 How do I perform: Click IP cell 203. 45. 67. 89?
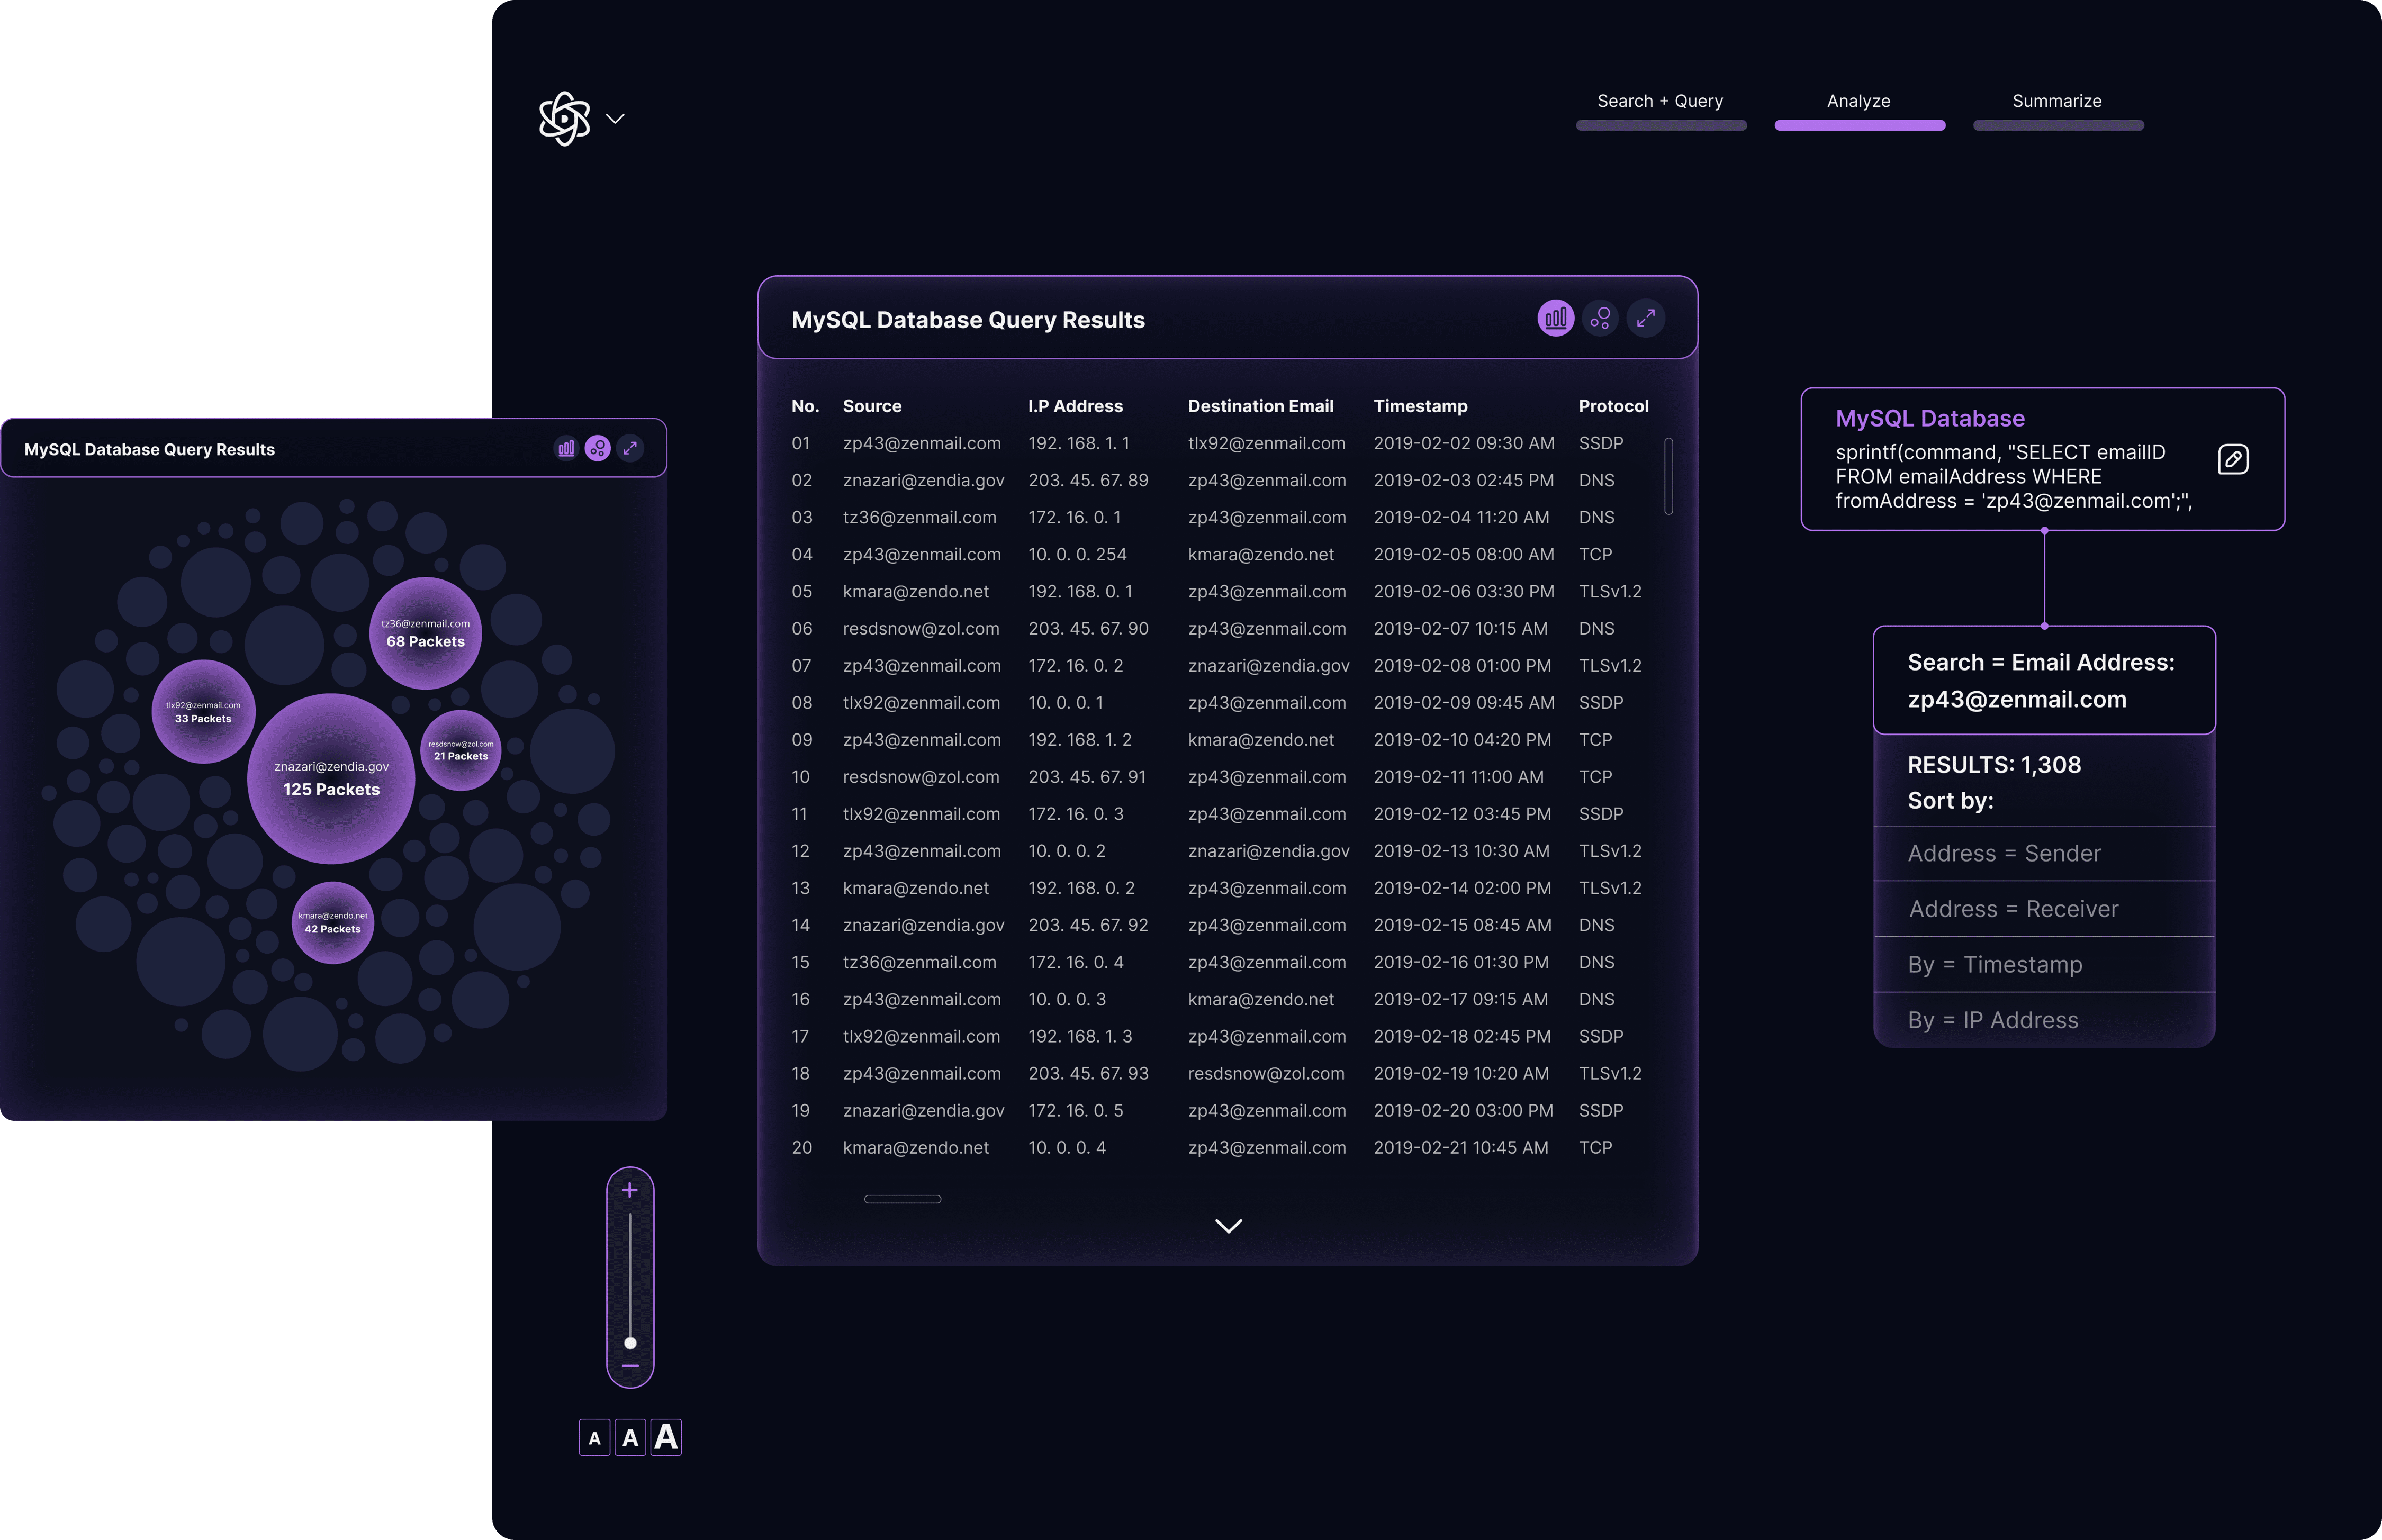tap(1088, 480)
